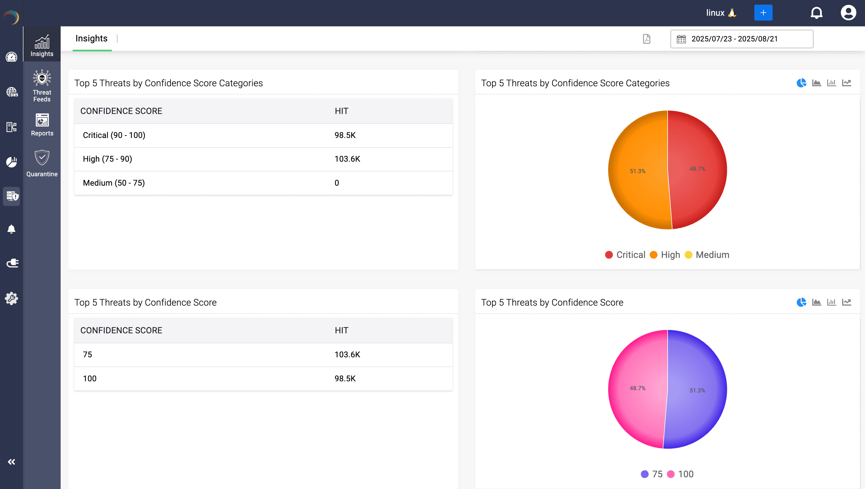Image resolution: width=865 pixels, height=489 pixels.
Task: Open the dashboard speedometer icon
Action: coord(11,57)
